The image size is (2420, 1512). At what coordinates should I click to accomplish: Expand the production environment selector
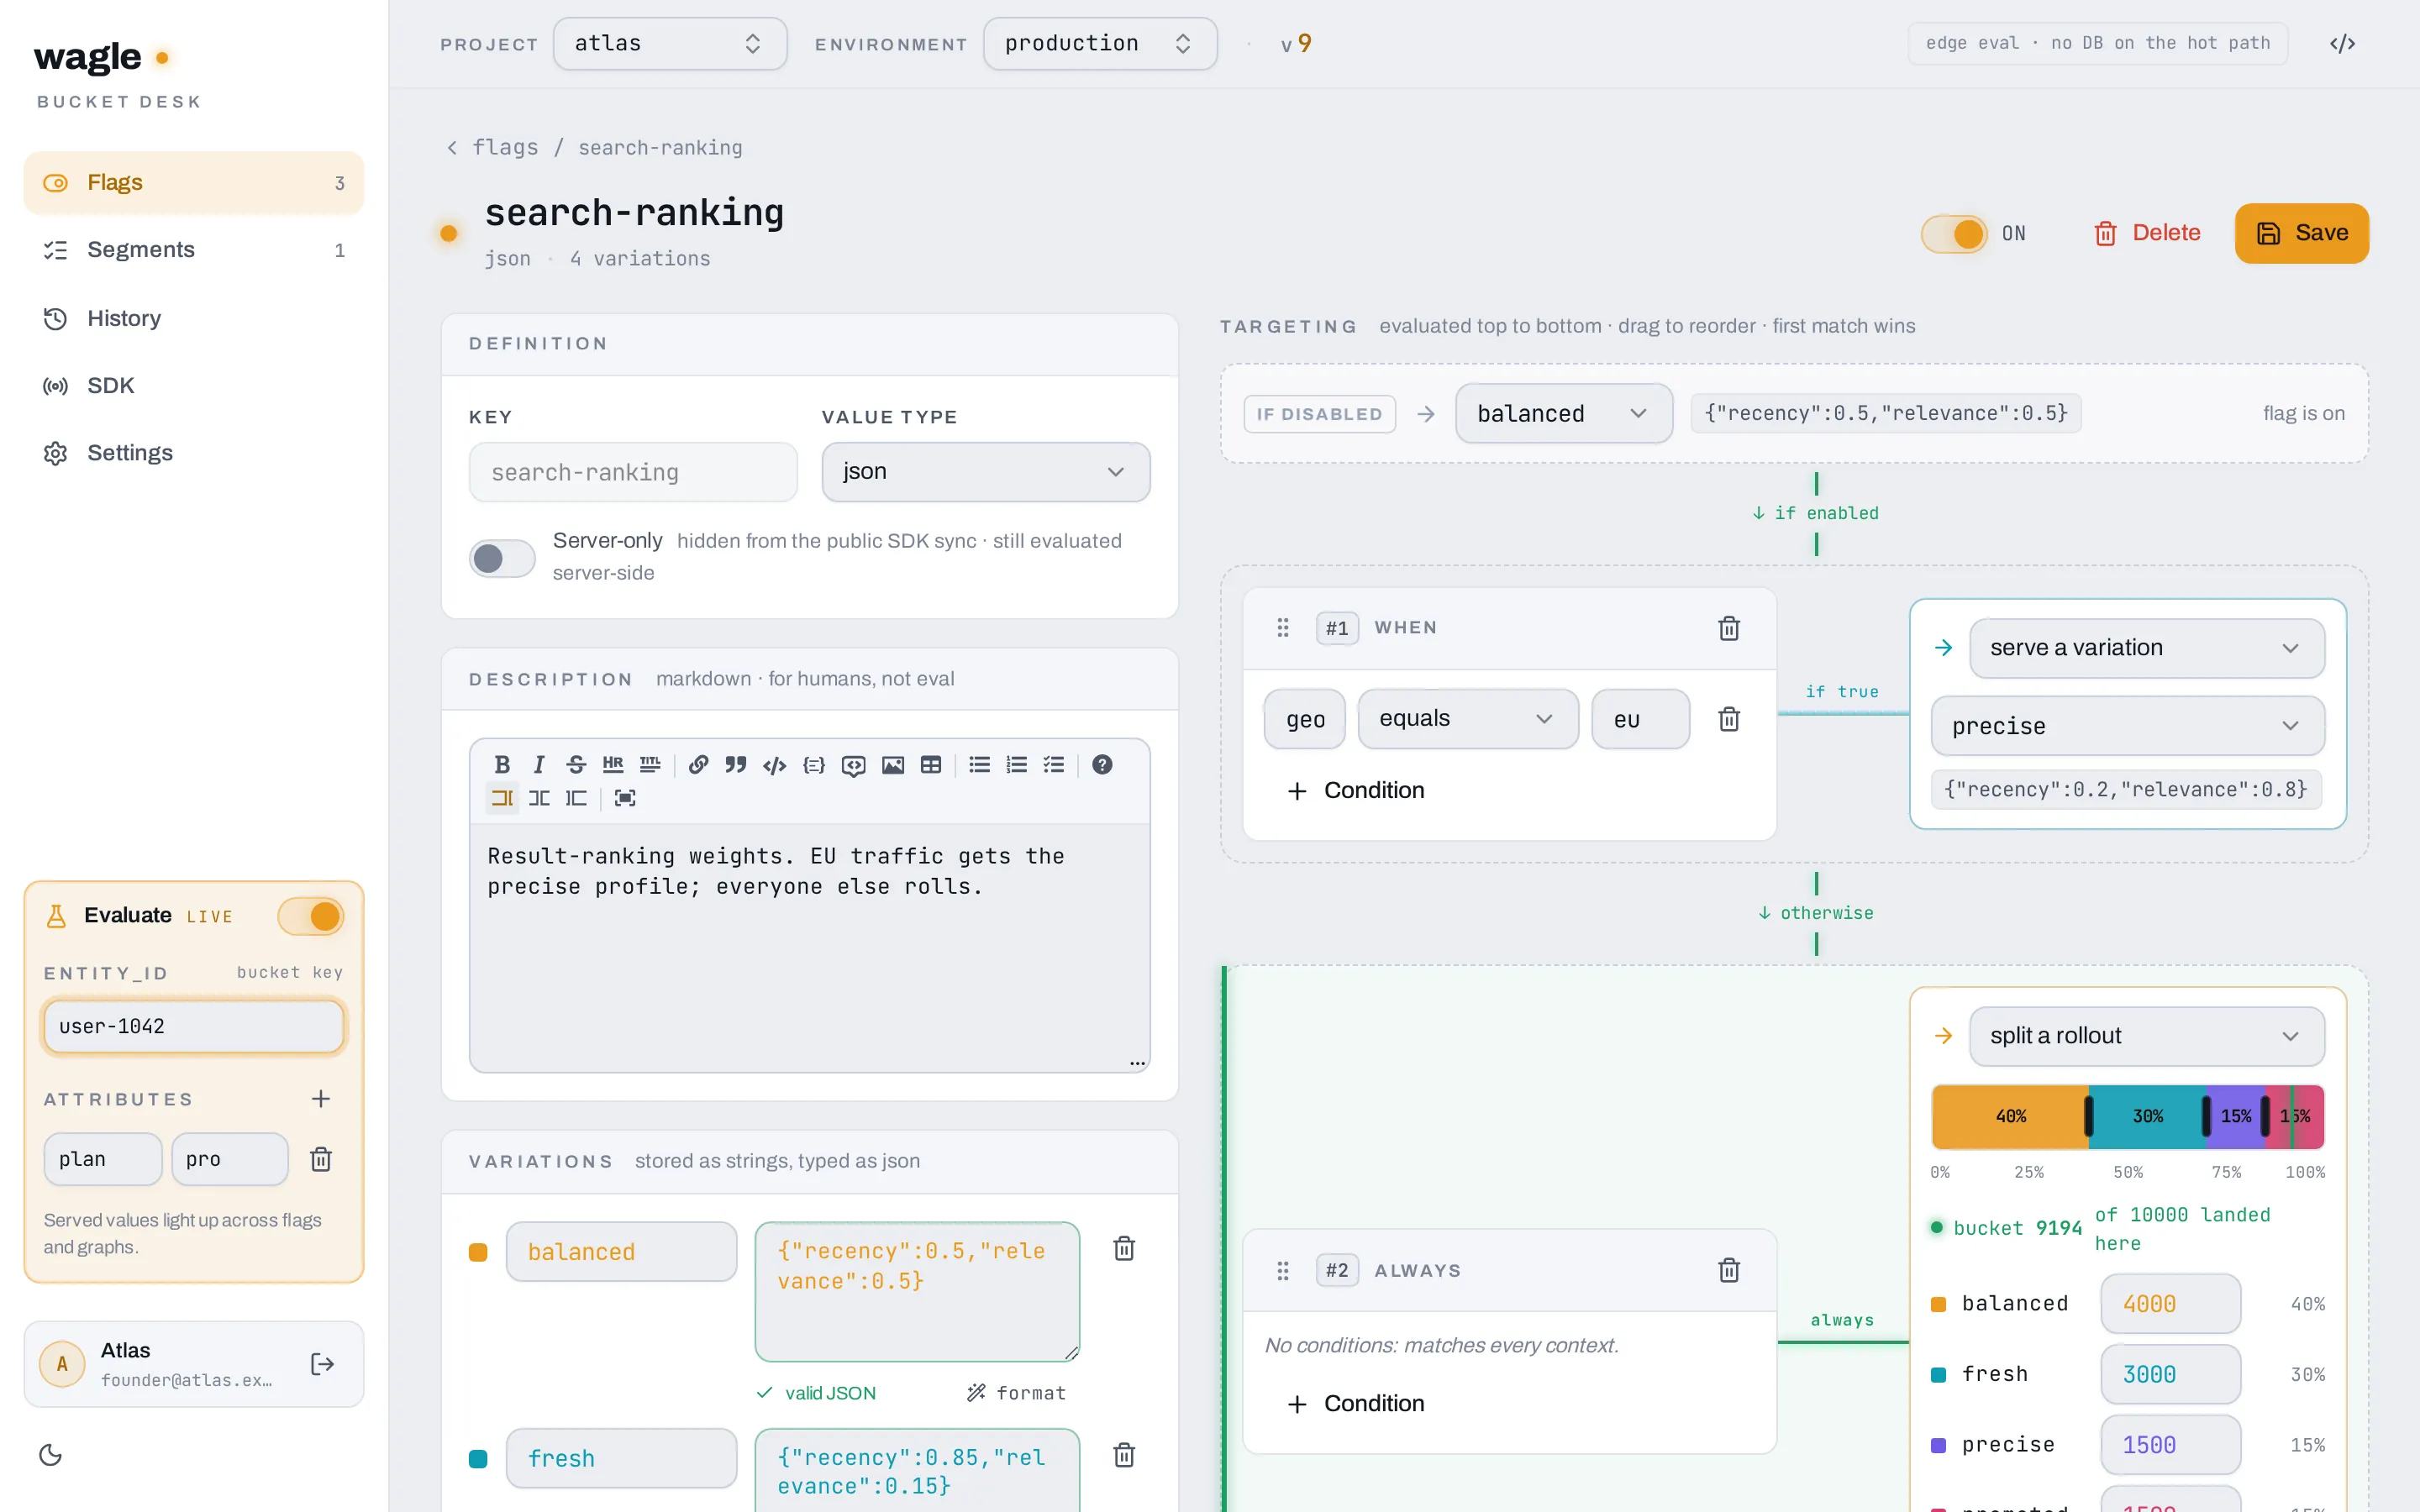1099,44
